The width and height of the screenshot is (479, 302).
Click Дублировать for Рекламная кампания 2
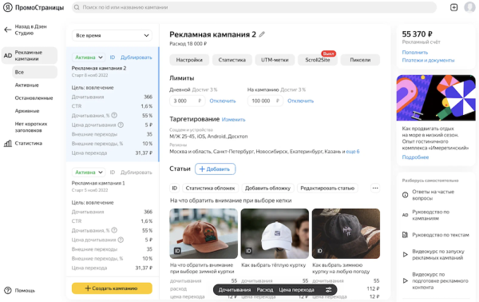(x=137, y=58)
